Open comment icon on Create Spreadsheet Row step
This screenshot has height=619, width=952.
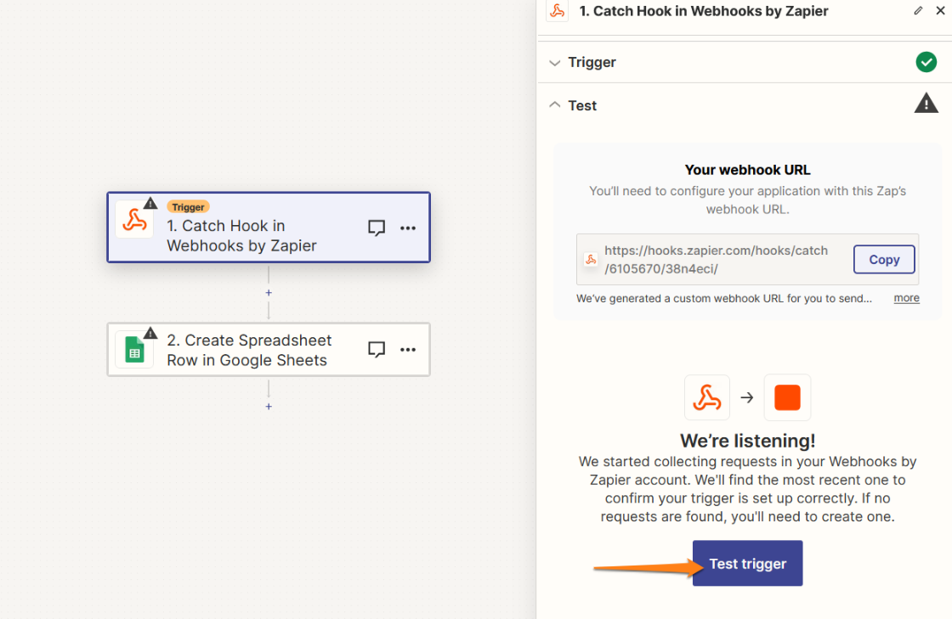coord(377,349)
